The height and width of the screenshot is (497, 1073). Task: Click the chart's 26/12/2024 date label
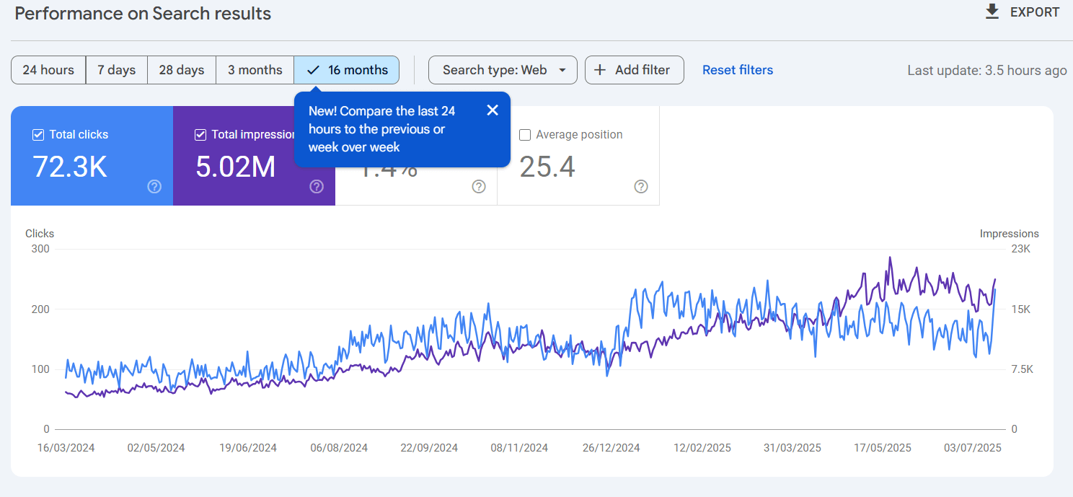point(611,448)
